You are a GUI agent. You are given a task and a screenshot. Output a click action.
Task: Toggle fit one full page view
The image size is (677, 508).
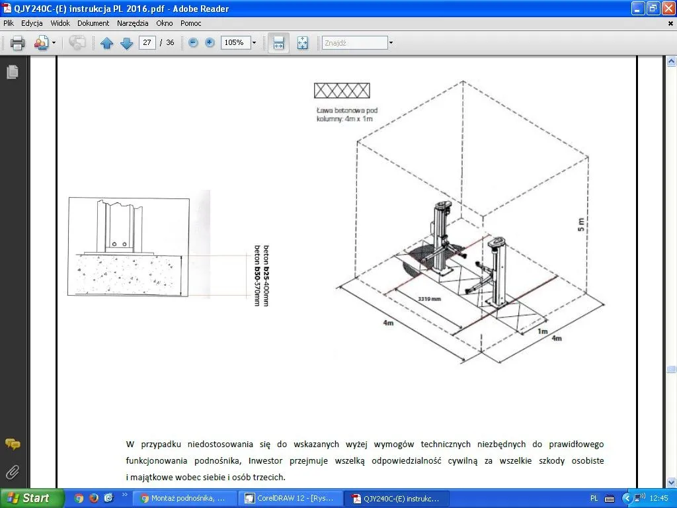click(302, 43)
